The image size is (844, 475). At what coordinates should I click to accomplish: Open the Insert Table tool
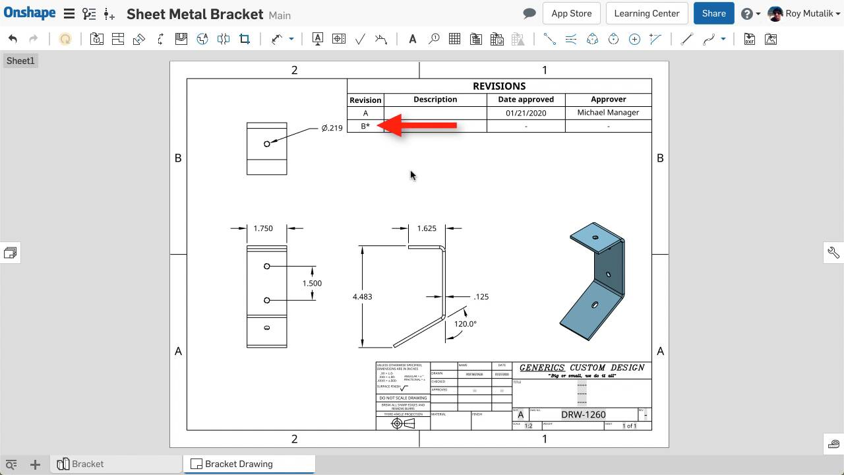(x=454, y=39)
